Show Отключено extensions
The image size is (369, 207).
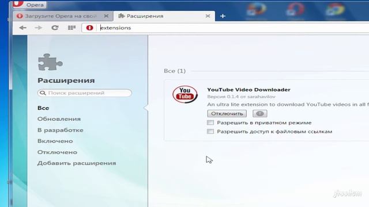click(x=57, y=152)
